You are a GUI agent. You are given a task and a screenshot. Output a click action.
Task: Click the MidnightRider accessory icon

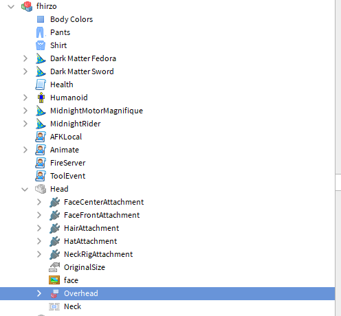coord(41,124)
